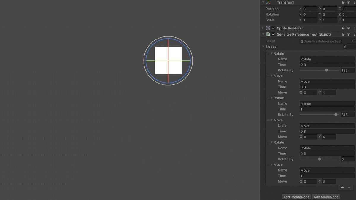Open help for Transform component
This screenshot has width=356, height=200.
(x=343, y=2)
